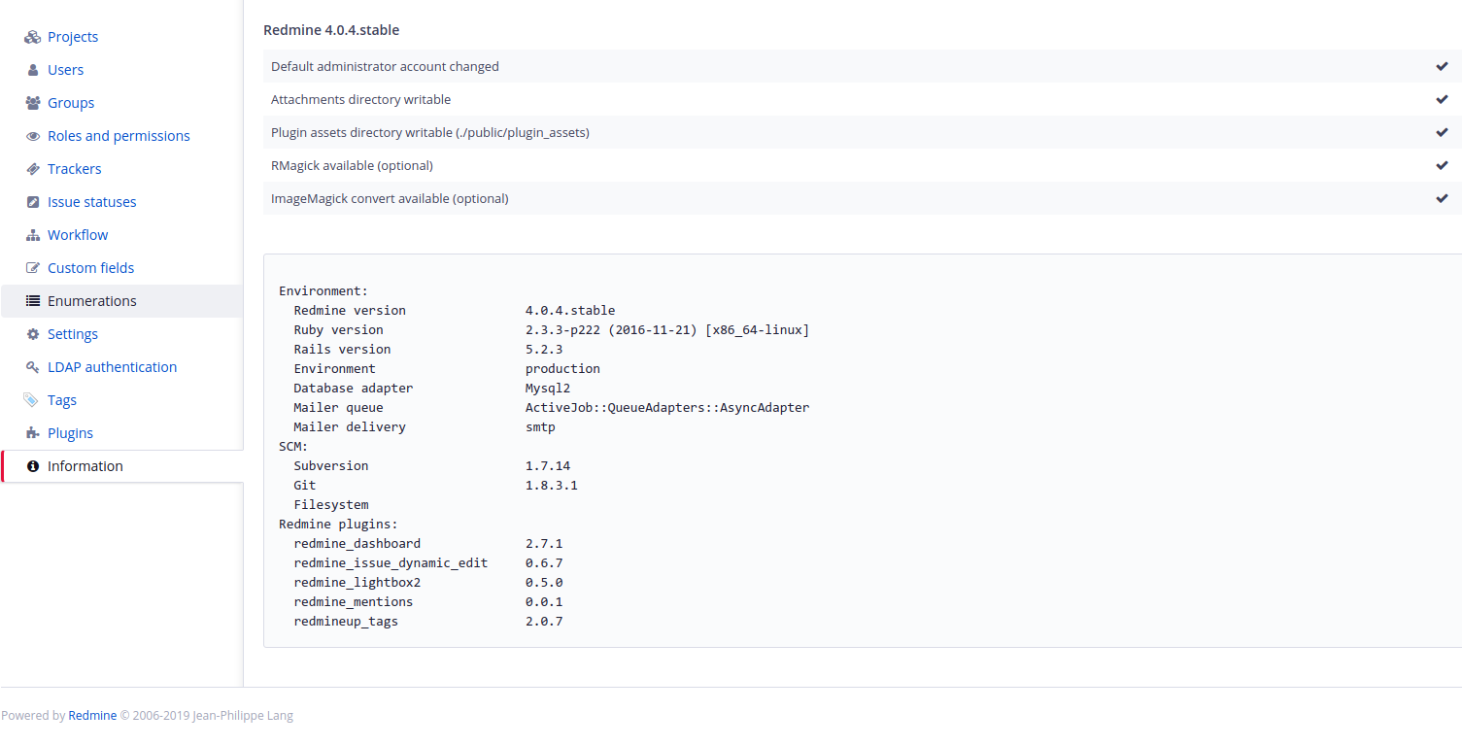
Task: Click the redmine_issue_dynamic_edit plugin entry
Action: 391,563
